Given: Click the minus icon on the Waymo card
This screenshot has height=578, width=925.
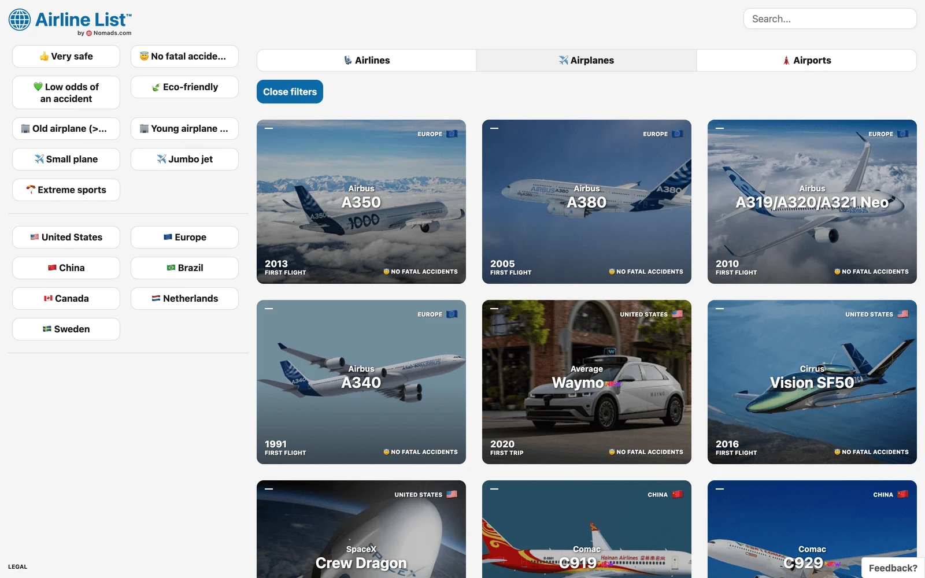Looking at the screenshot, I should 494,309.
